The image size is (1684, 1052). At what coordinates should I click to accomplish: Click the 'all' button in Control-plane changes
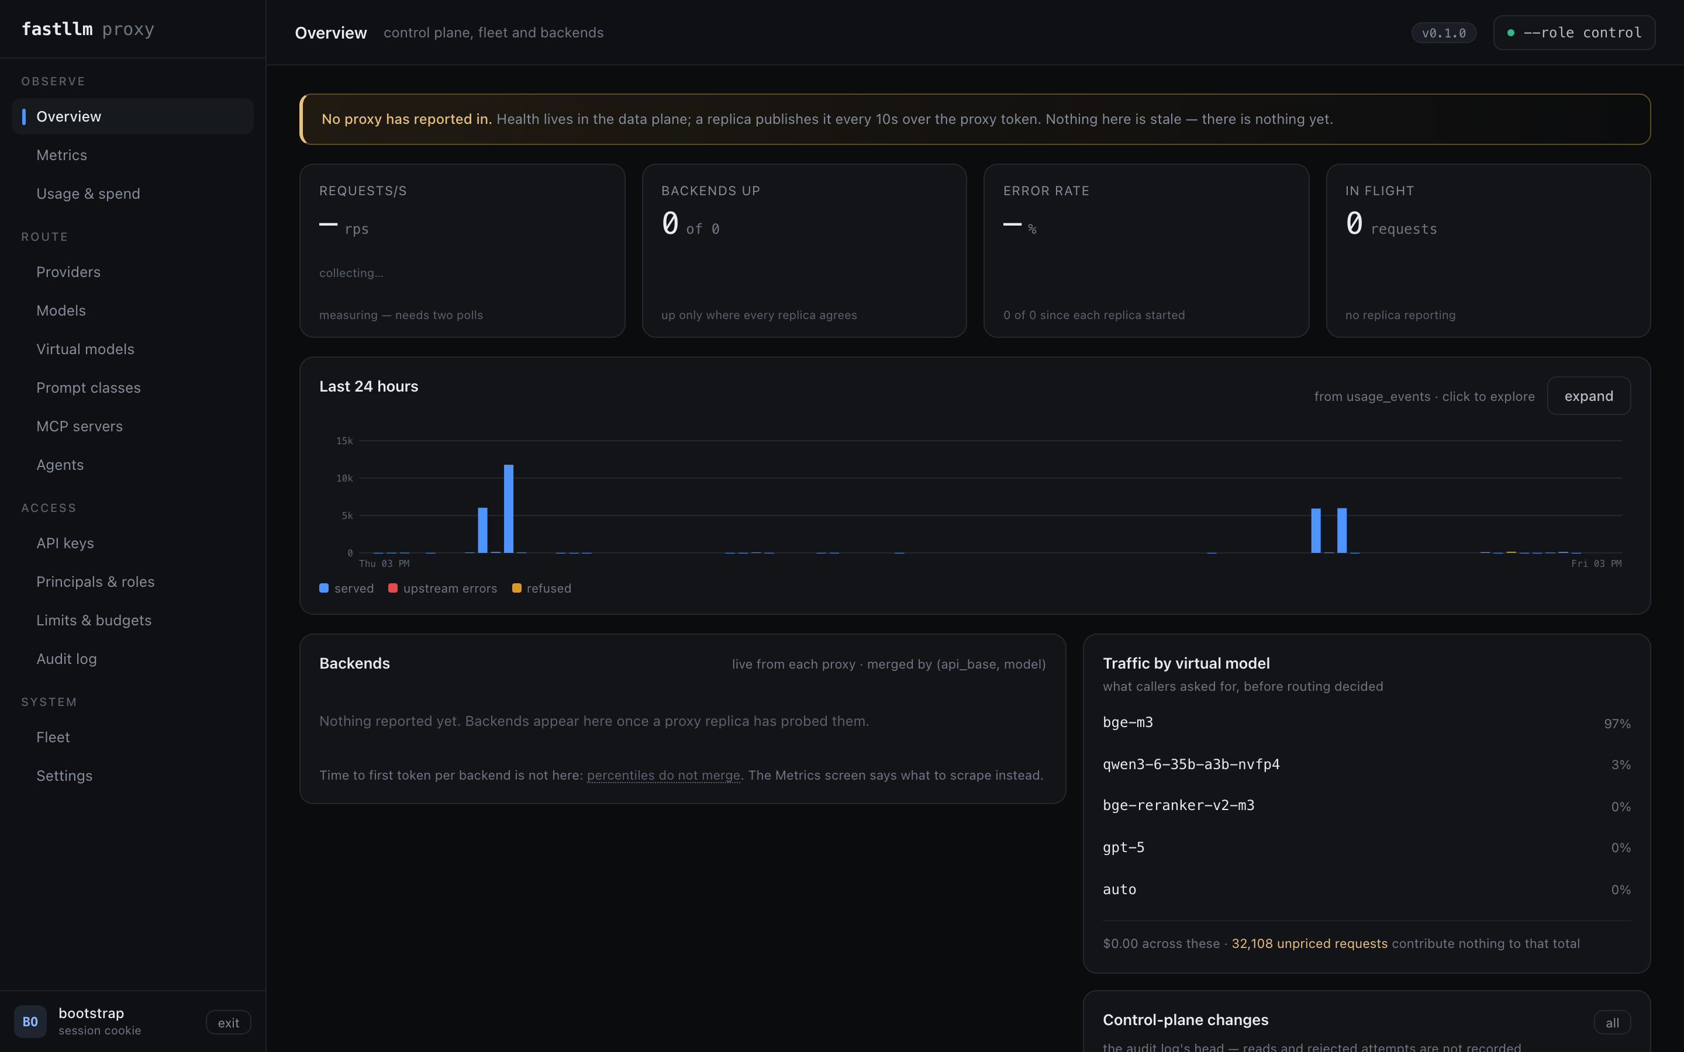(x=1611, y=1023)
